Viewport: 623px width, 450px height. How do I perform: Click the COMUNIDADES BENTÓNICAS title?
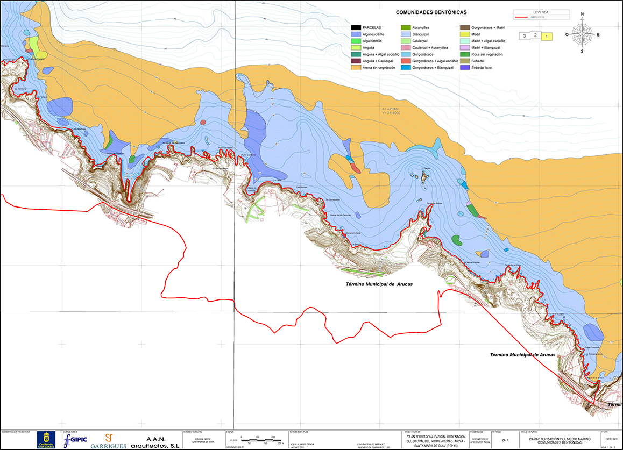(431, 12)
